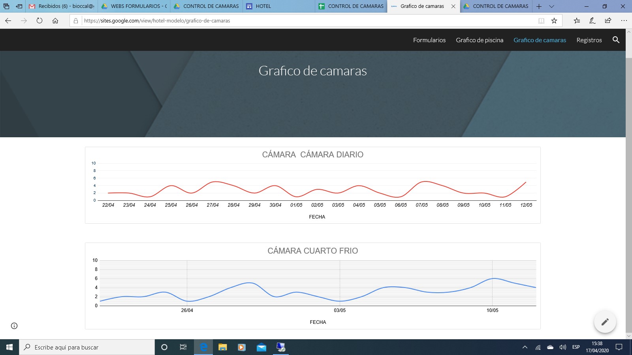Expand the tab preview chevron
This screenshot has height=355, width=632.
pos(552,6)
